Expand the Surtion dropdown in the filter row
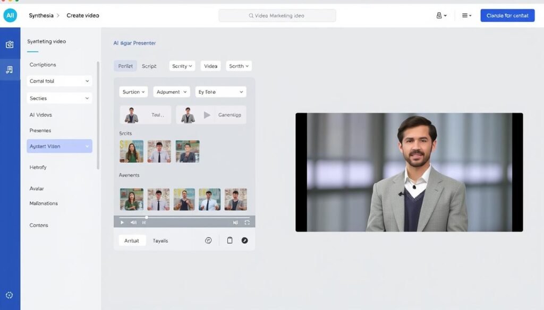This screenshot has height=310, width=544. click(x=133, y=91)
